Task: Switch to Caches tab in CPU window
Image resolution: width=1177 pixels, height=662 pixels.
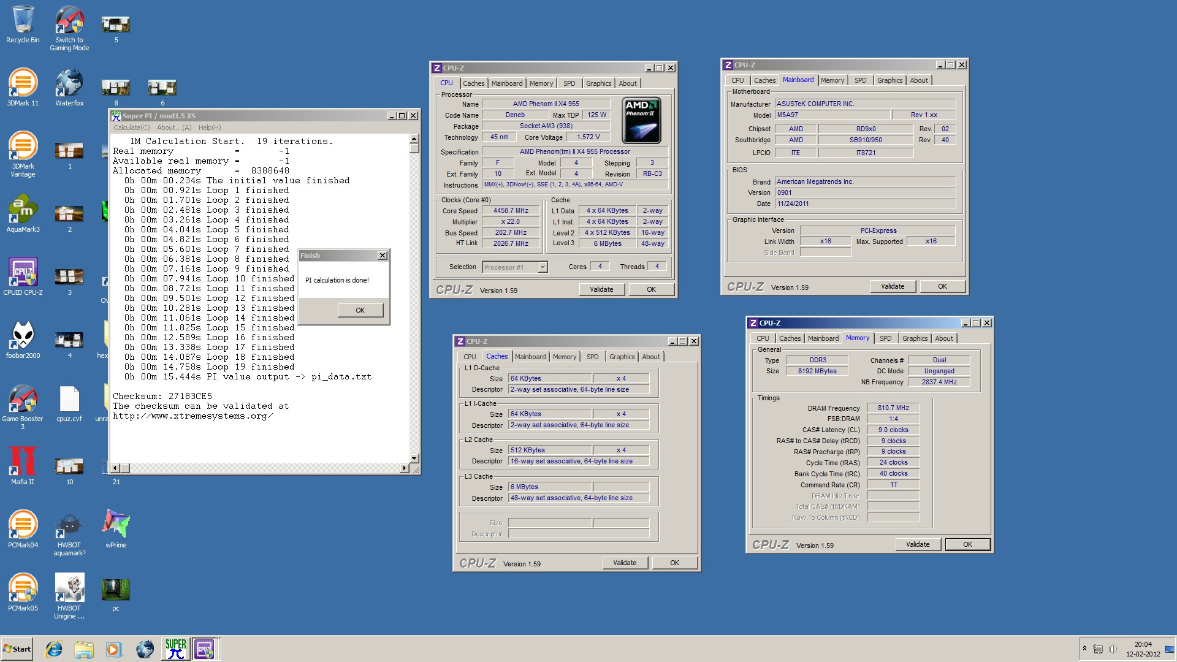Action: (473, 83)
